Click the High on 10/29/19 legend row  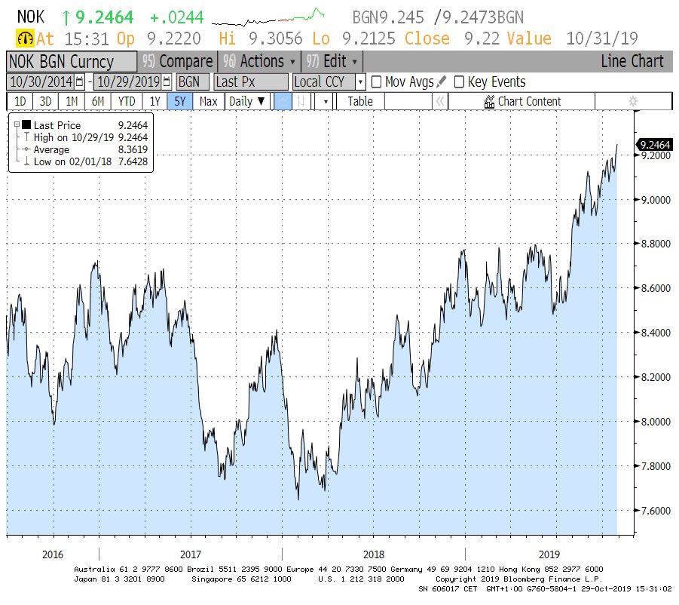tap(85, 137)
